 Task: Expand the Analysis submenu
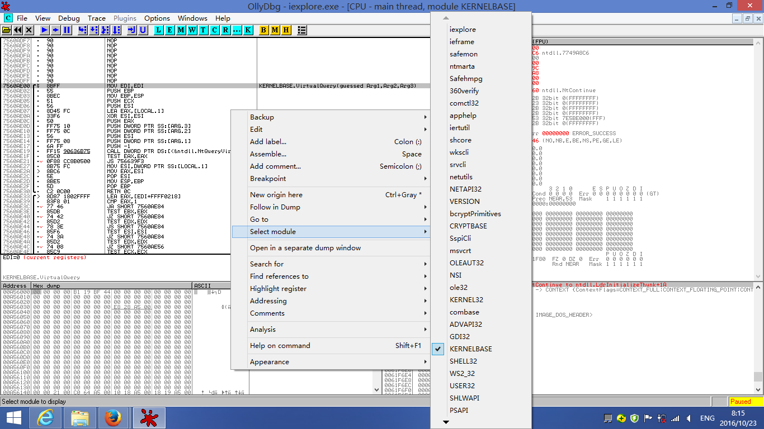pyautogui.click(x=331, y=330)
